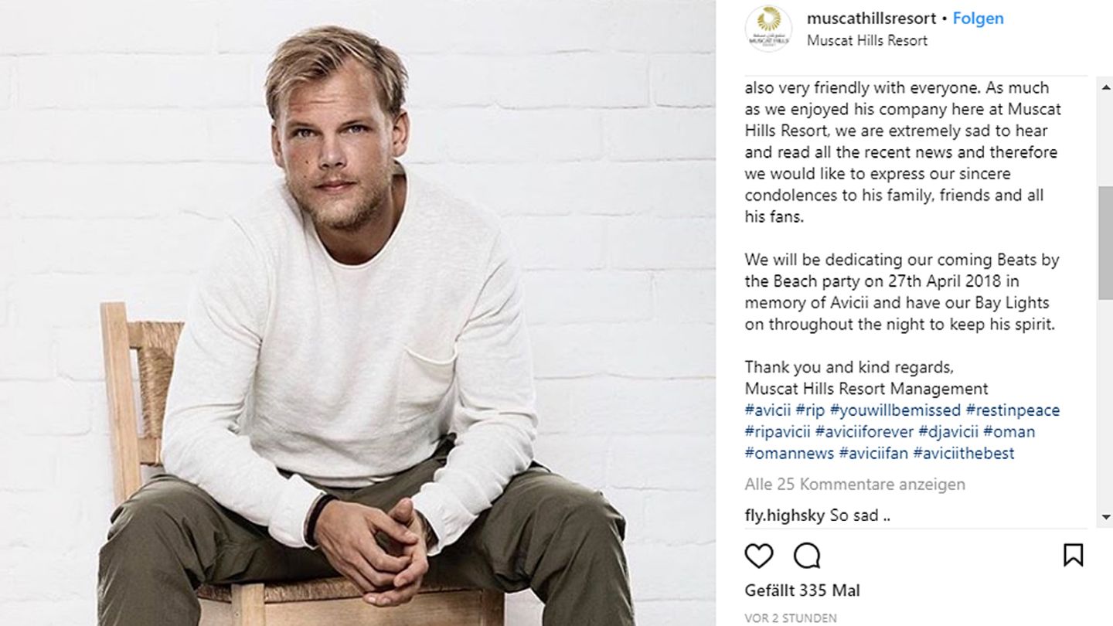
Task: Open Muscat Hills Resort profile picture
Action: 768,29
